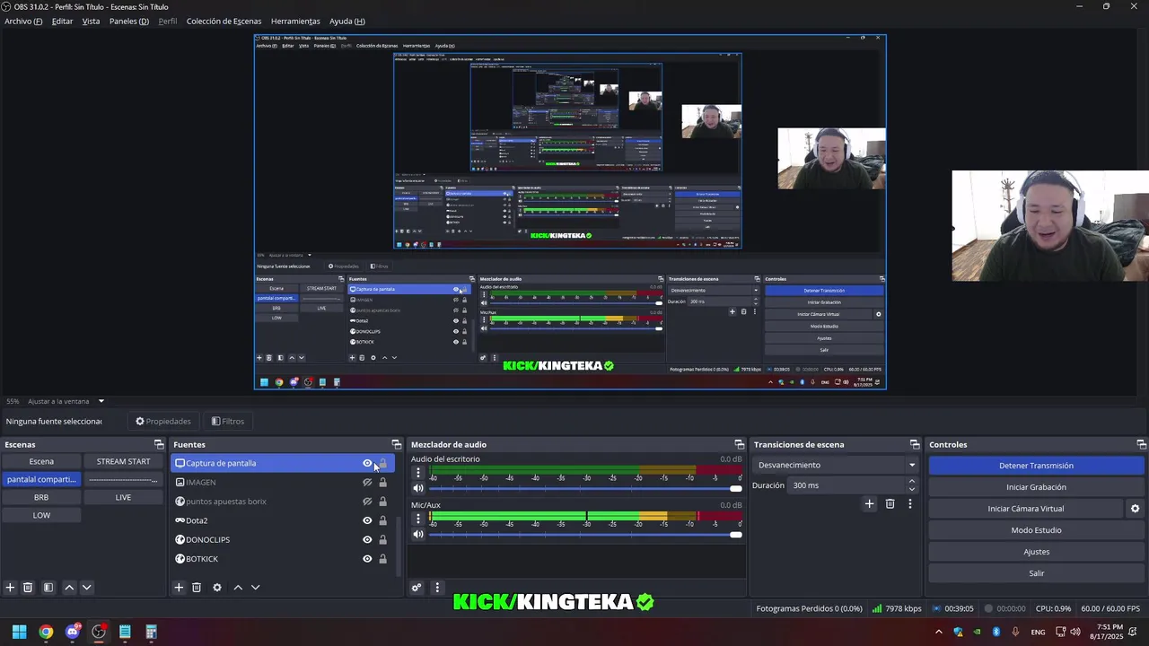Open audio mixer bottom three-dot menu
The height and width of the screenshot is (646, 1149).
point(437,588)
